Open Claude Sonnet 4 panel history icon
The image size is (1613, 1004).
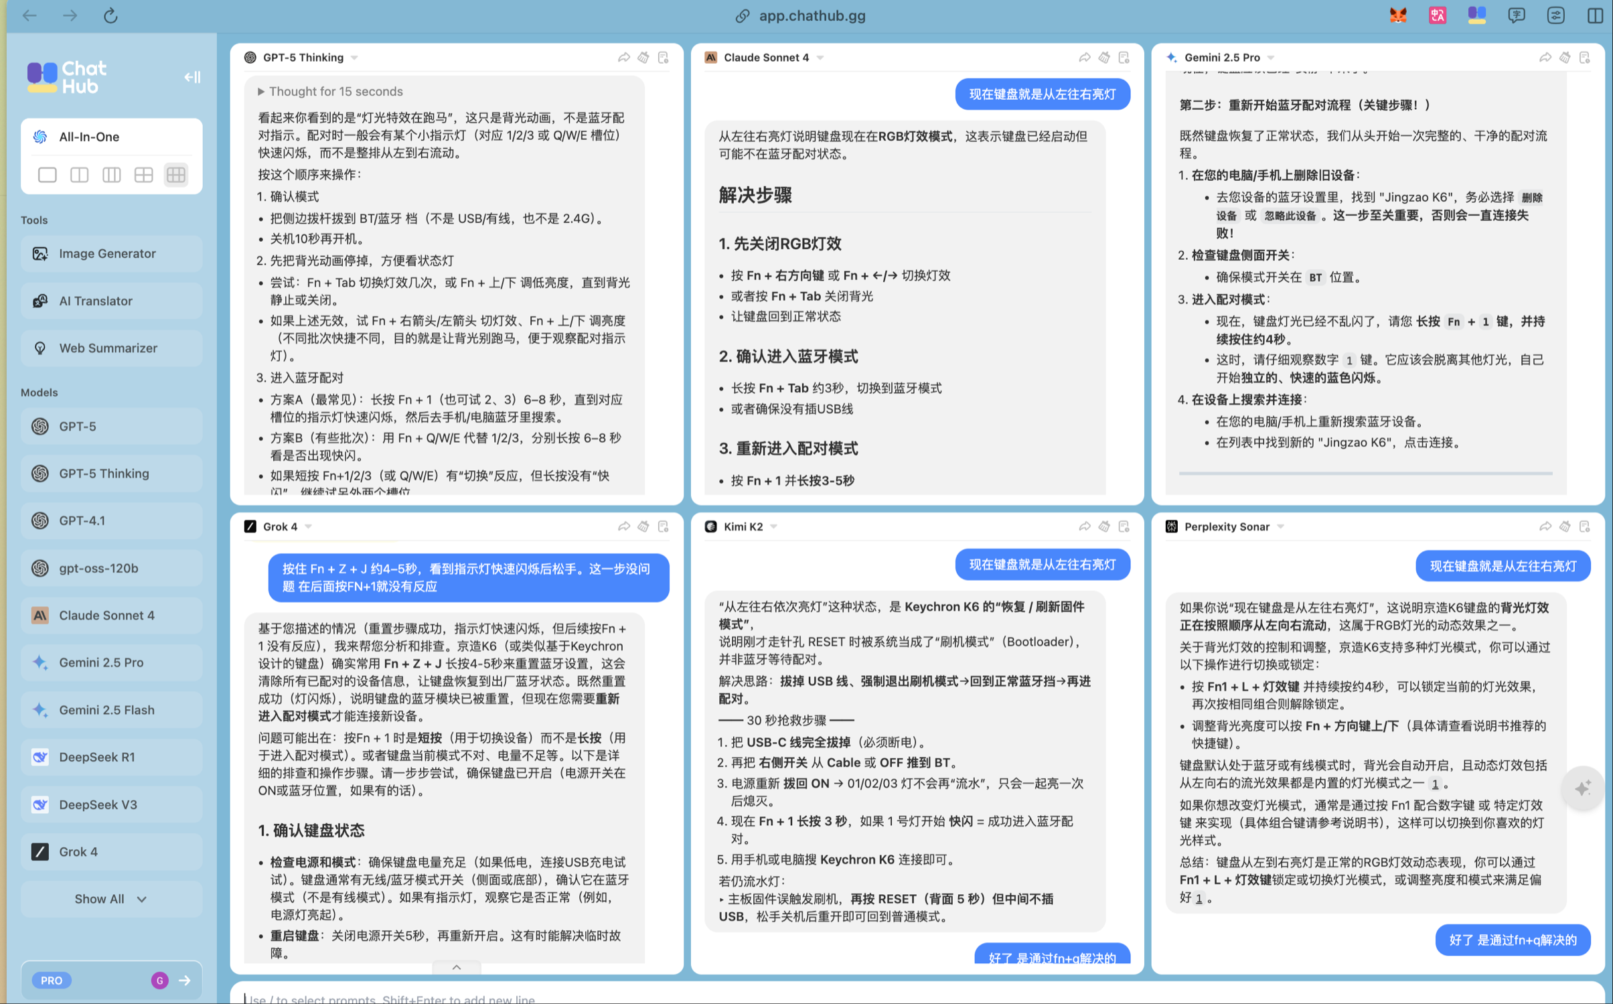(x=1124, y=58)
